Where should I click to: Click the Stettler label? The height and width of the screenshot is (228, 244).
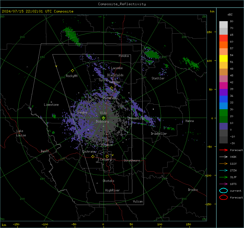[158, 78]
